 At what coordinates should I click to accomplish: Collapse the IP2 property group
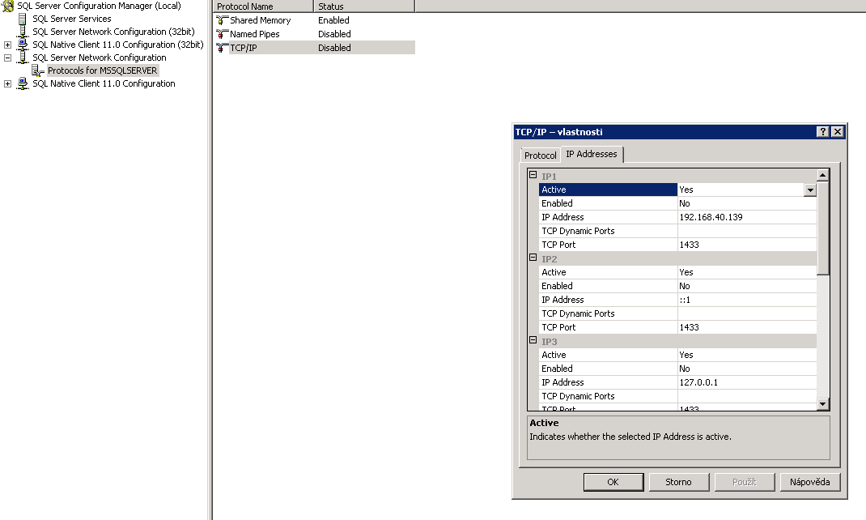pos(533,258)
